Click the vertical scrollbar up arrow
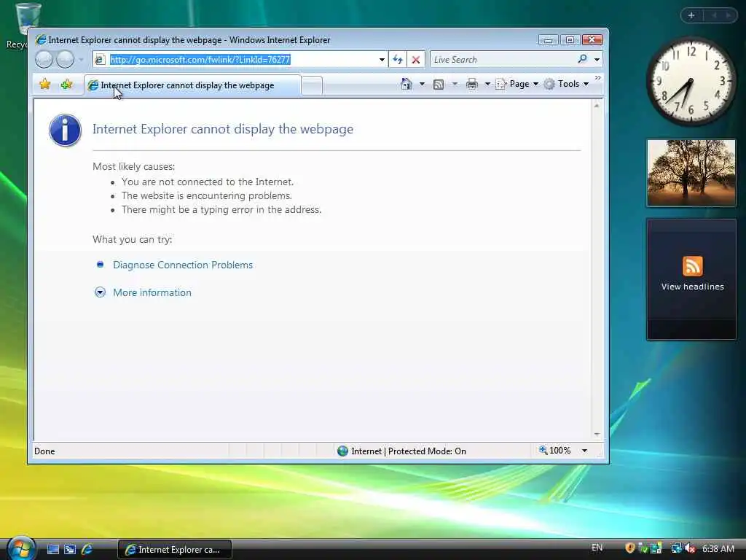 pos(597,106)
